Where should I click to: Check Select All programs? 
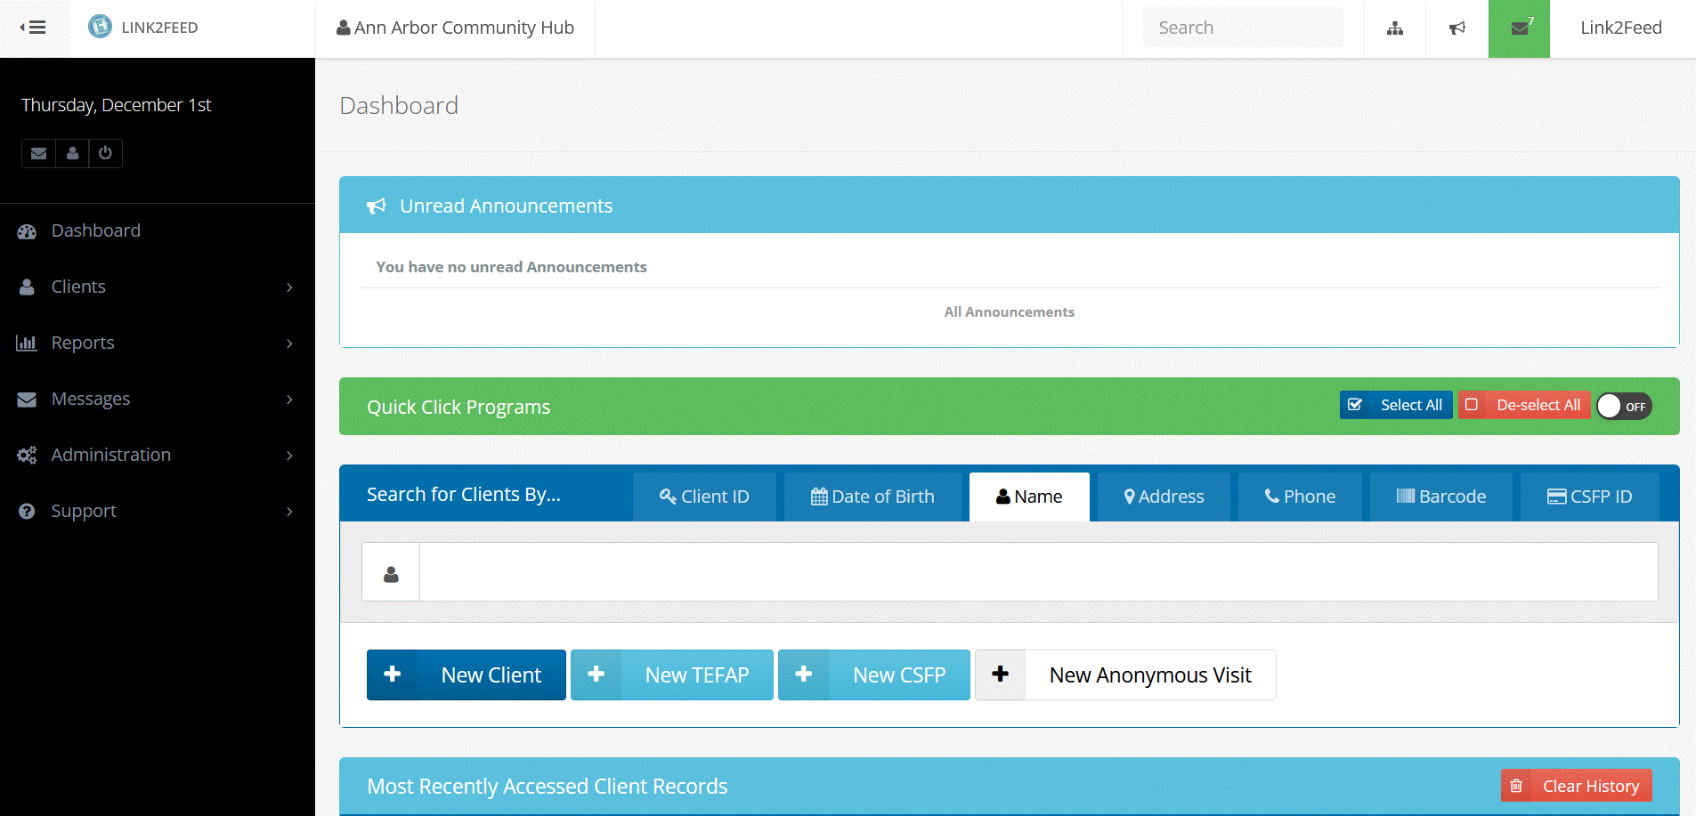[x=1396, y=405]
